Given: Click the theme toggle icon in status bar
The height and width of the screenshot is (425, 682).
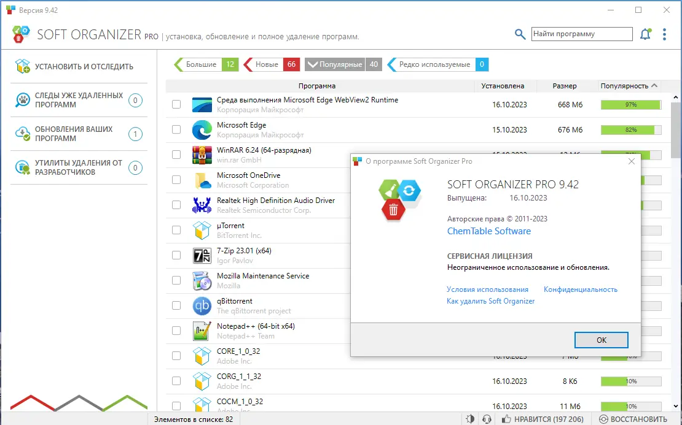Looking at the screenshot, I should click(470, 419).
